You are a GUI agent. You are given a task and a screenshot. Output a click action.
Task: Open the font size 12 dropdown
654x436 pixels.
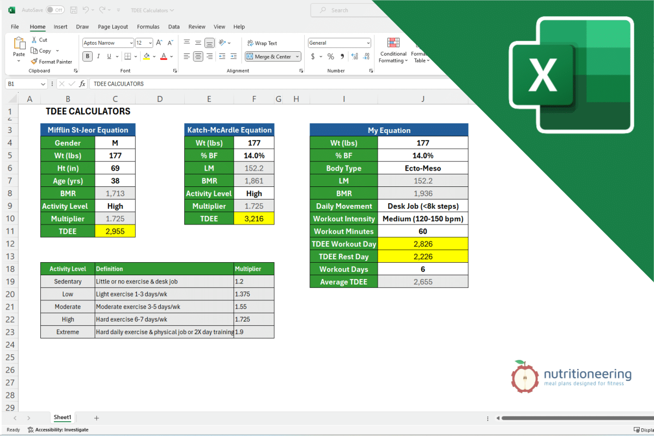tap(149, 43)
